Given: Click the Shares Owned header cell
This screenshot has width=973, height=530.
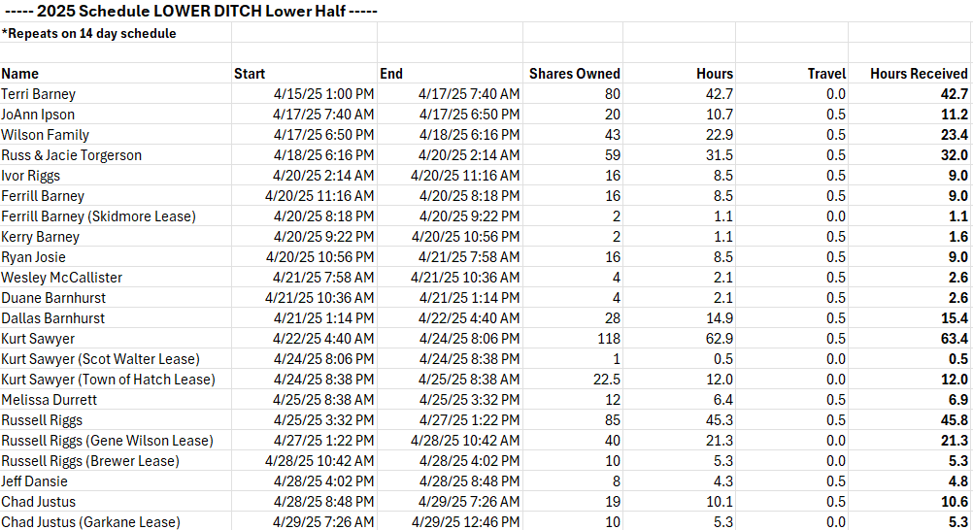Looking at the screenshot, I should 573,73.
